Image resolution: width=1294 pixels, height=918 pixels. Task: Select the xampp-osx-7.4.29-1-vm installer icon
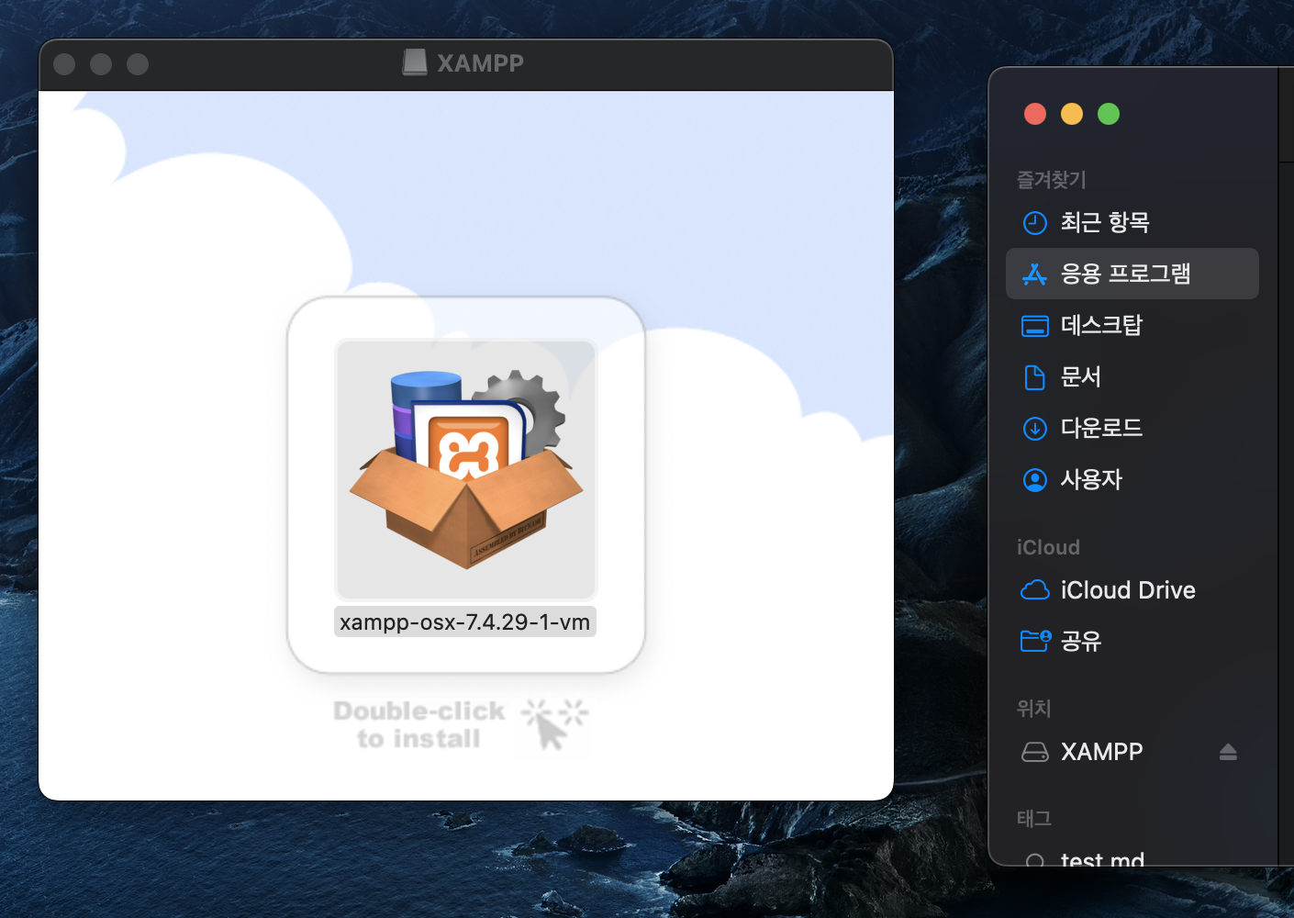tap(466, 469)
